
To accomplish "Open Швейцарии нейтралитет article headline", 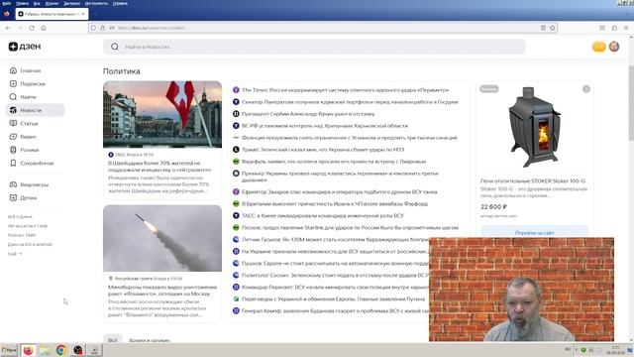I will (x=159, y=167).
